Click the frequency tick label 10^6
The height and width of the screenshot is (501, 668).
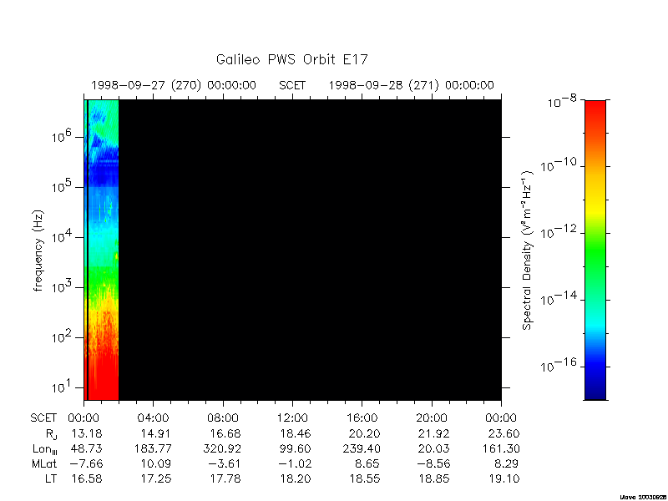coord(62,136)
